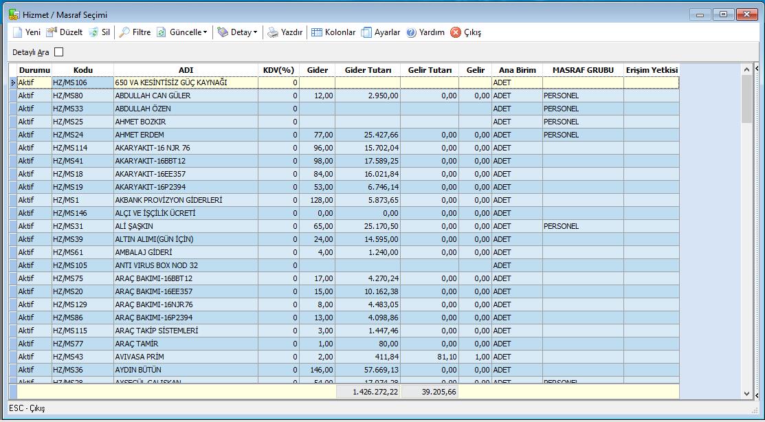Viewport: 765px width, 422px height.
Task: Click the code cell HZ/MS43
Action: click(83, 357)
